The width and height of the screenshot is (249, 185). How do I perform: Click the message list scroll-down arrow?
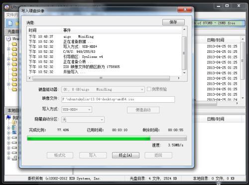(x=184, y=73)
